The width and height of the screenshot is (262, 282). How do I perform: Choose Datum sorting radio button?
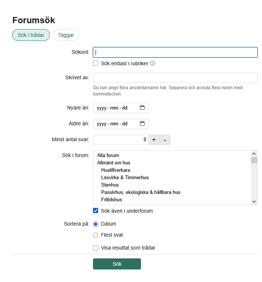point(96,224)
